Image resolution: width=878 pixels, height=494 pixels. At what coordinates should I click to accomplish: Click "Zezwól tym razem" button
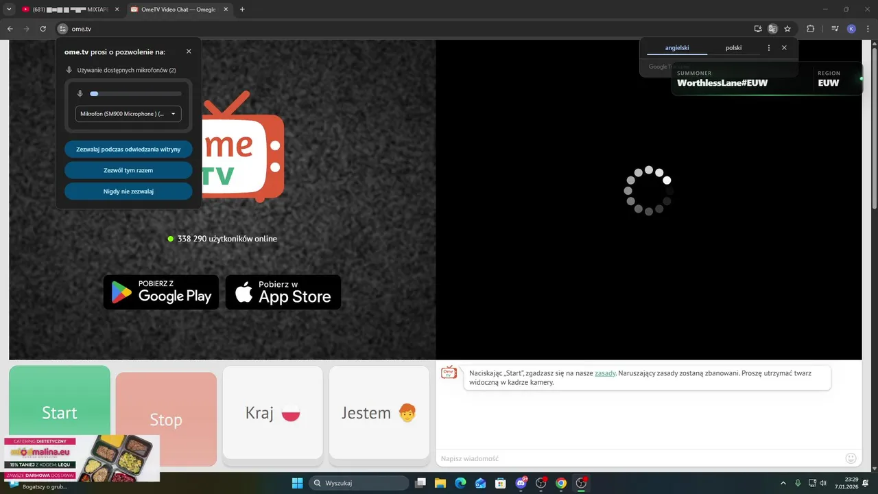[x=128, y=170]
